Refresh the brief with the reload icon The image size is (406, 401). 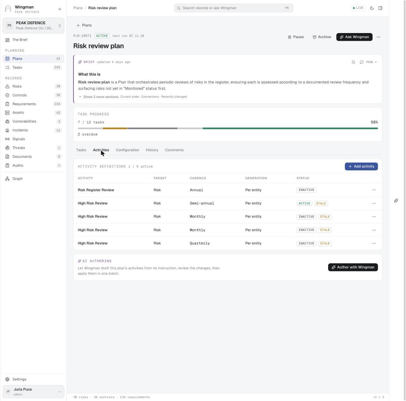[362, 62]
